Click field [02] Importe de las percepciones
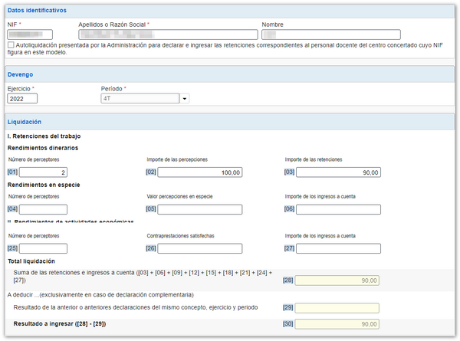 point(200,172)
